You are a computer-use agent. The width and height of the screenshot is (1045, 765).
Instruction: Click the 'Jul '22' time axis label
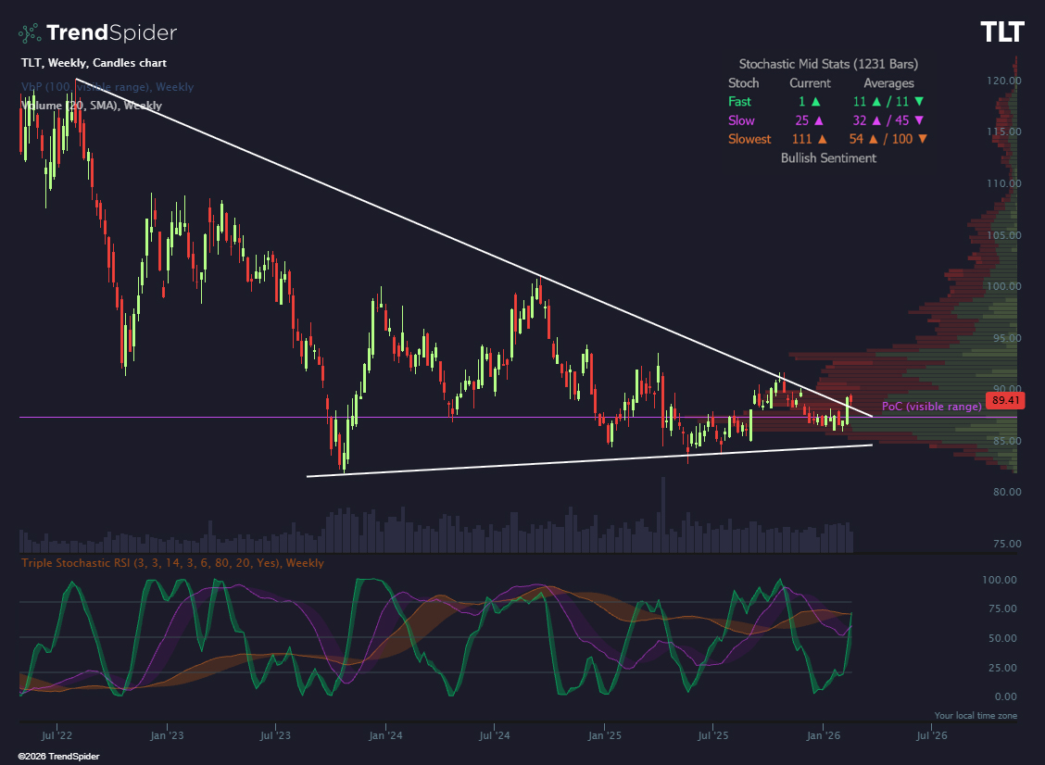(57, 735)
